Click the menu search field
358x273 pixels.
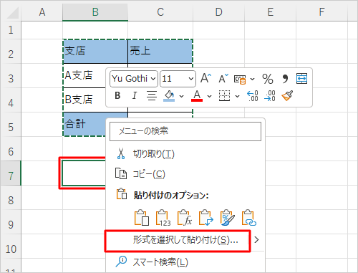pos(185,131)
